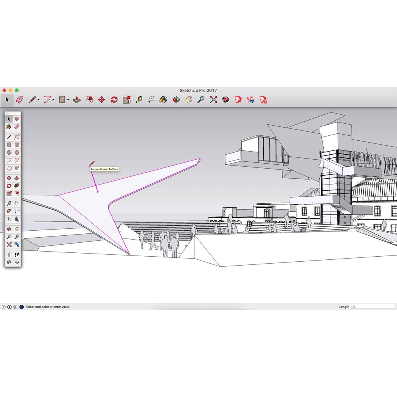Choose the Rotate tool in top toolbar
The height and width of the screenshot is (397, 397).
(x=114, y=100)
